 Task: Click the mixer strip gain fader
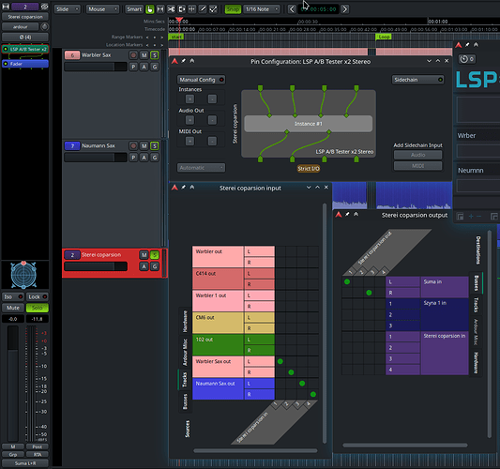click(13, 383)
